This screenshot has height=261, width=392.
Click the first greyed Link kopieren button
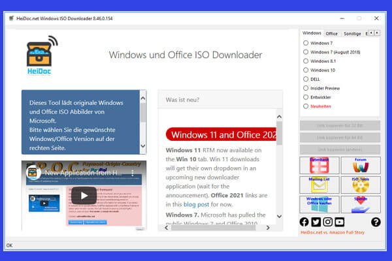[x=340, y=125]
